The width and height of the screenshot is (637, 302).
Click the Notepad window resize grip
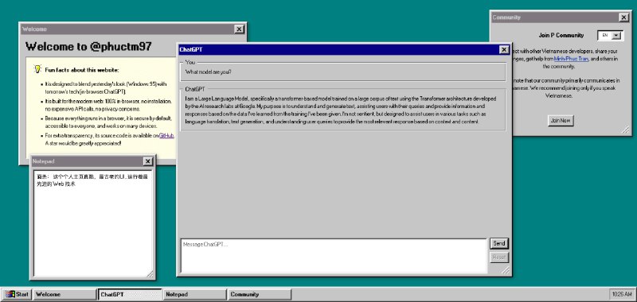point(150,274)
